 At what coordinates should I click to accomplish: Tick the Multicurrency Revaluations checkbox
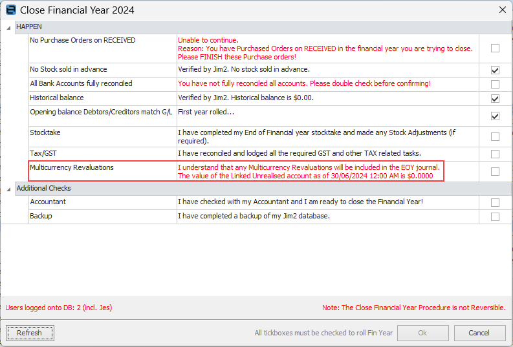pos(495,171)
